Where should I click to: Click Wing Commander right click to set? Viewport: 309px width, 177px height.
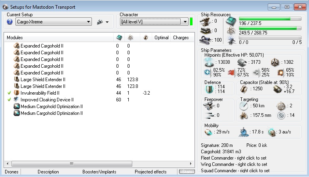coord(234,164)
